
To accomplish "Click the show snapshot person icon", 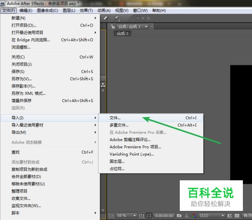I will point(187,216).
